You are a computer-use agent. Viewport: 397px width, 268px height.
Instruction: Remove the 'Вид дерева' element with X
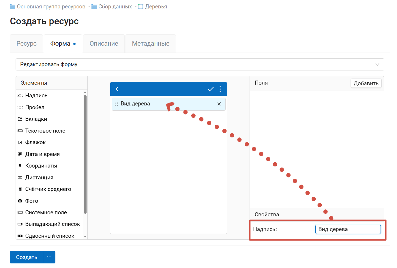219,104
